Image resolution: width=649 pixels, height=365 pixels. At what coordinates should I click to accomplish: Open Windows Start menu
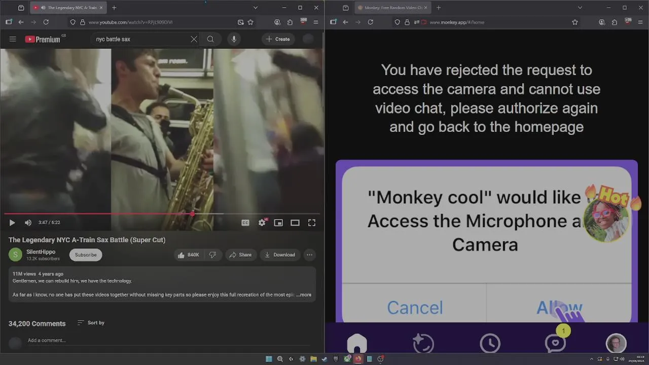[269, 359]
